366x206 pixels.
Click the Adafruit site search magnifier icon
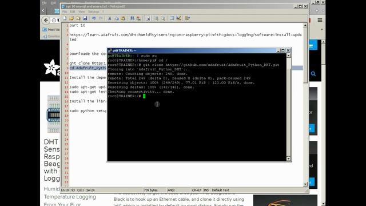[313, 74]
